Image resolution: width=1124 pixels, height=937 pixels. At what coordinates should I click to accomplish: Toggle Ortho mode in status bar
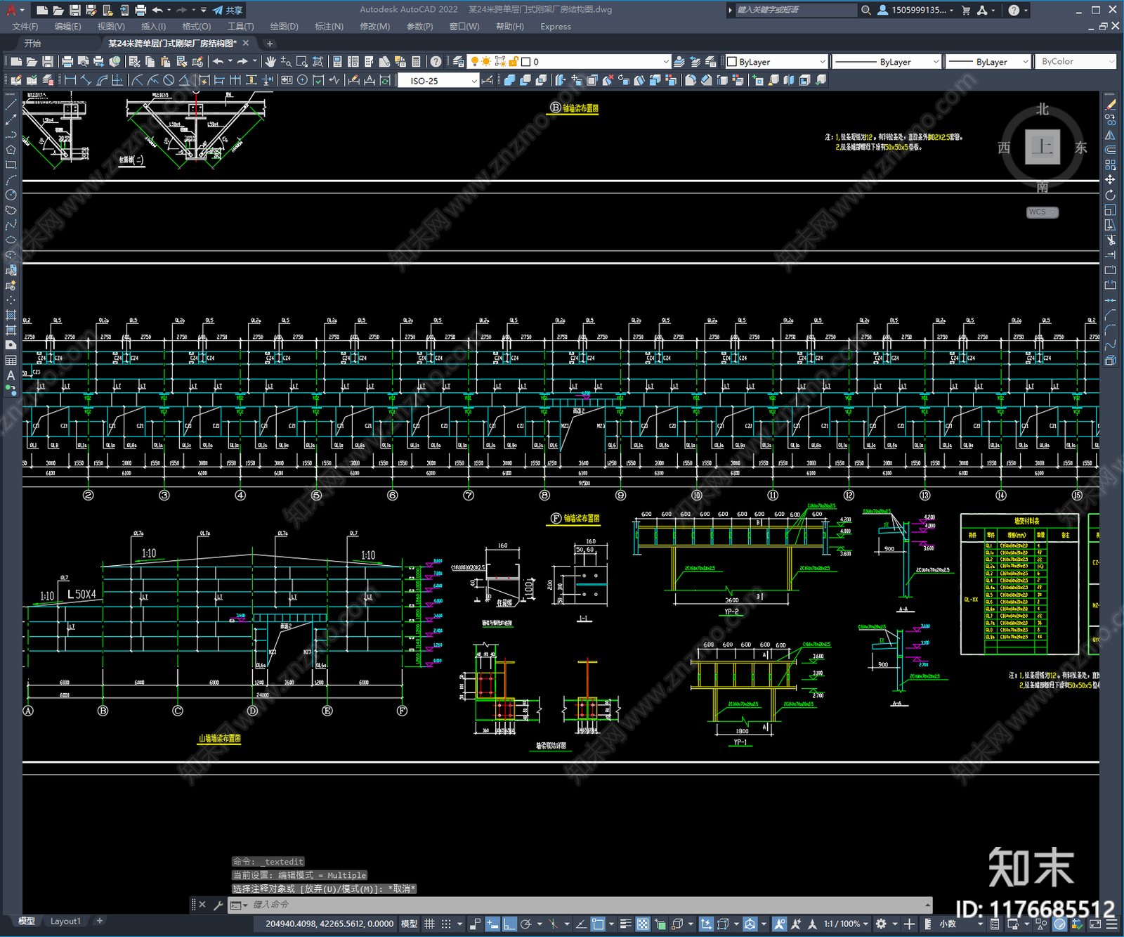click(x=509, y=924)
